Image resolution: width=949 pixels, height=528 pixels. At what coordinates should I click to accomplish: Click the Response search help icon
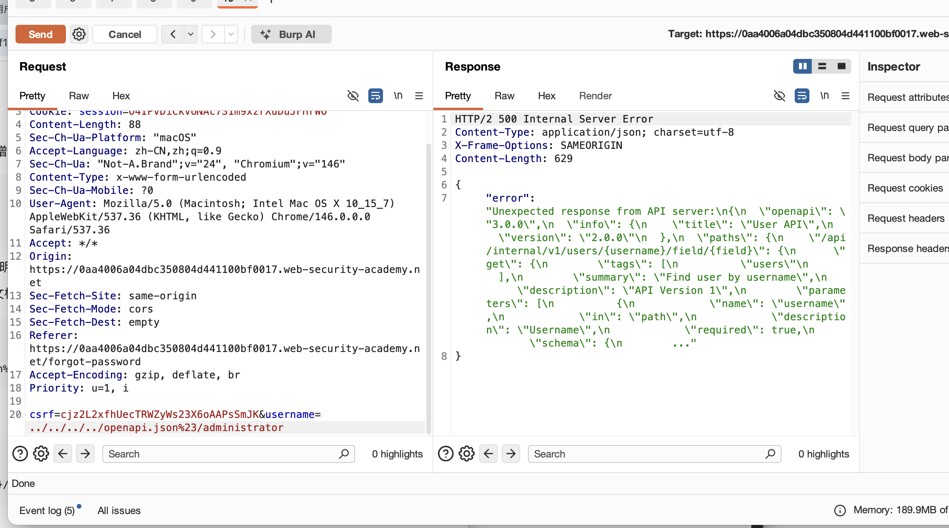[446, 454]
